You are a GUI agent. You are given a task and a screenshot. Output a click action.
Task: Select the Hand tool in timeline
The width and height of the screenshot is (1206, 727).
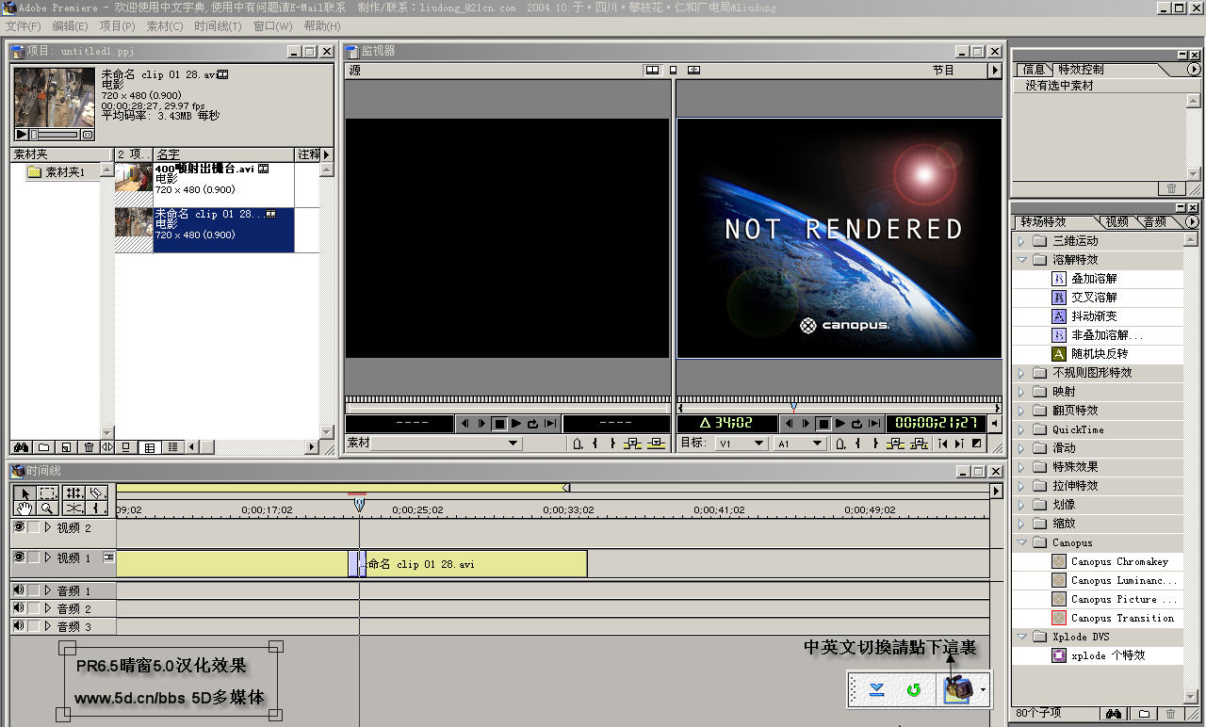pyautogui.click(x=24, y=509)
